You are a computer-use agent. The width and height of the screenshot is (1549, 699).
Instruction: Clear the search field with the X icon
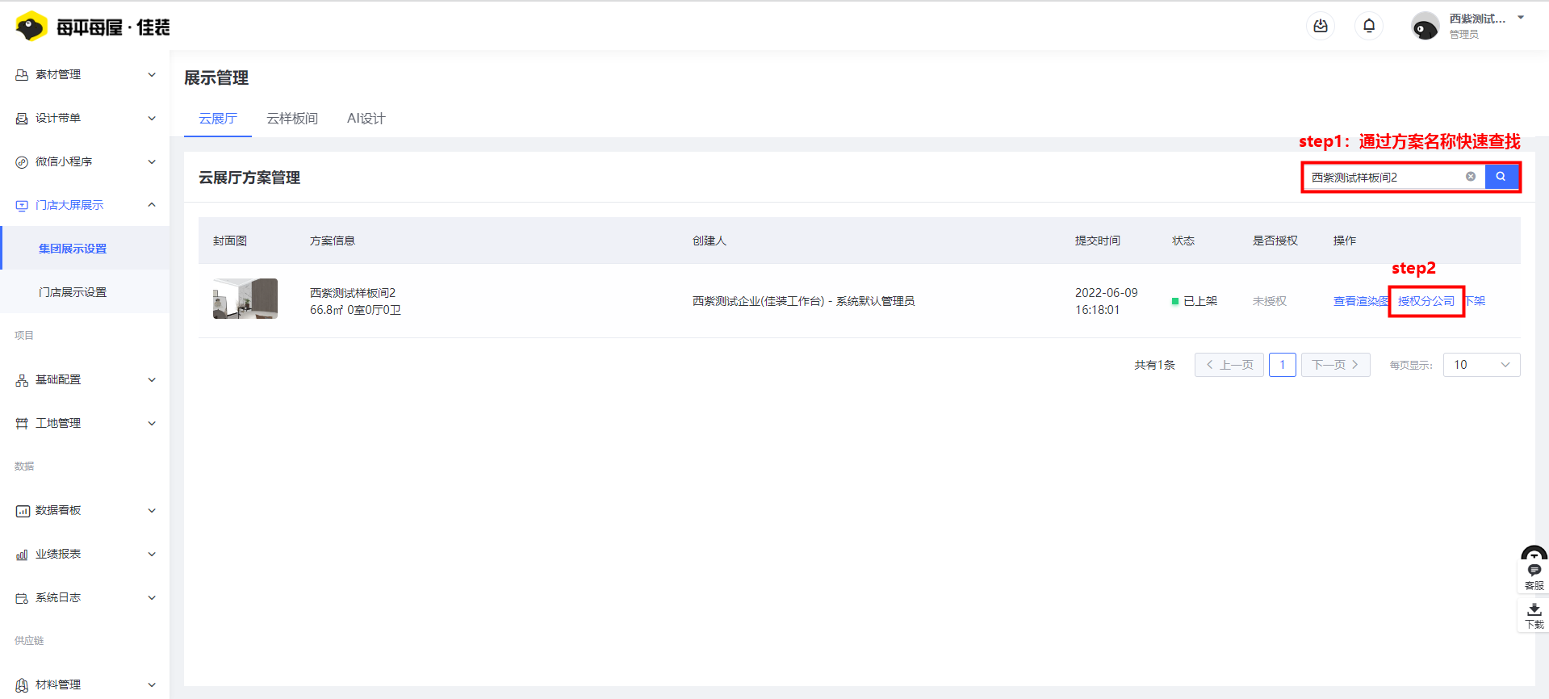click(1471, 177)
